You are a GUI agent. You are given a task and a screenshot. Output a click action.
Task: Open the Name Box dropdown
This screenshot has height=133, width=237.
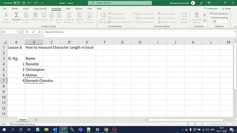click(x=17, y=32)
